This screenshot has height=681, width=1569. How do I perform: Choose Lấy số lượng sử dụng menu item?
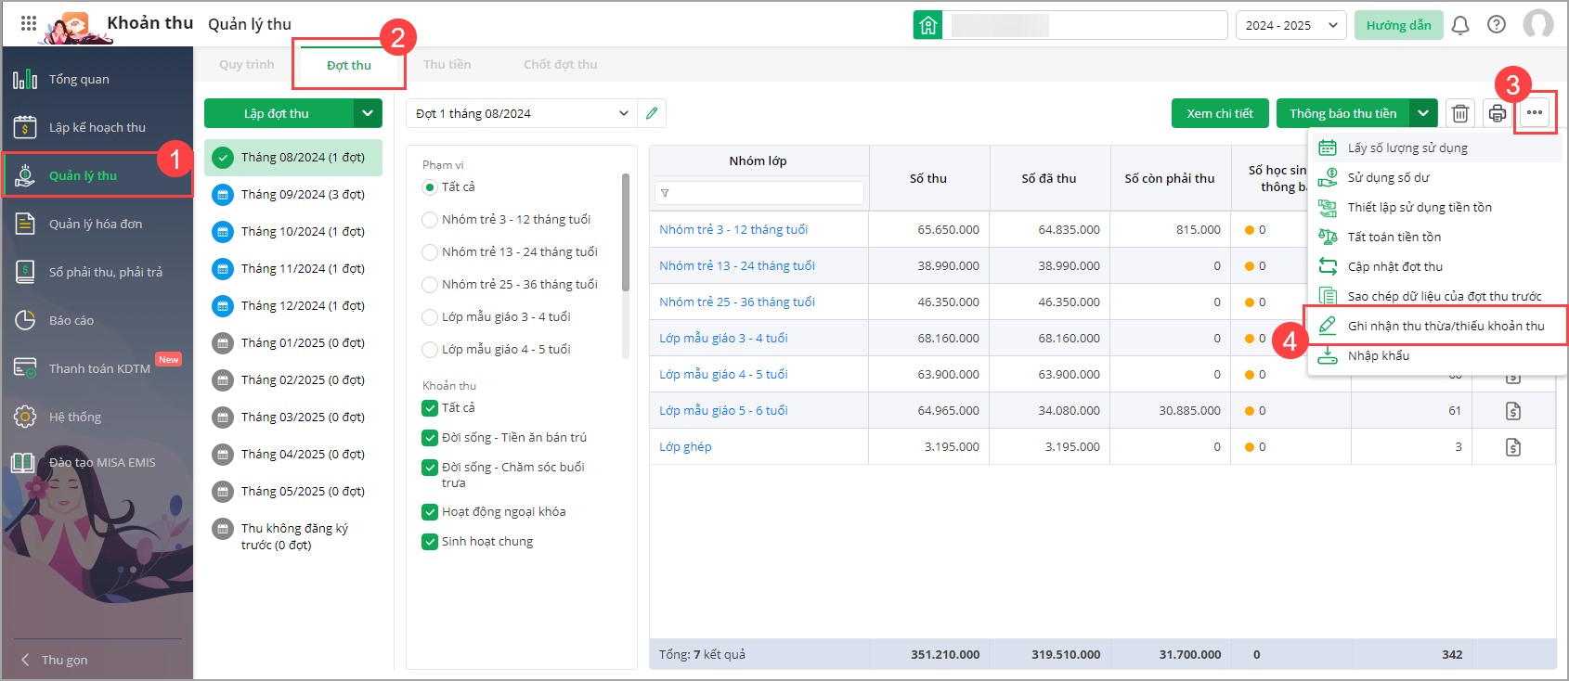coord(1437,148)
